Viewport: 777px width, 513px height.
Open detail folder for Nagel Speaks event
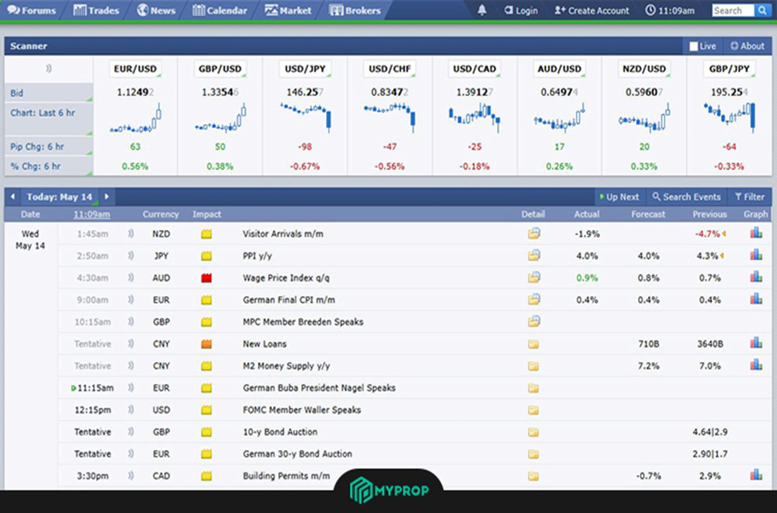coord(533,388)
